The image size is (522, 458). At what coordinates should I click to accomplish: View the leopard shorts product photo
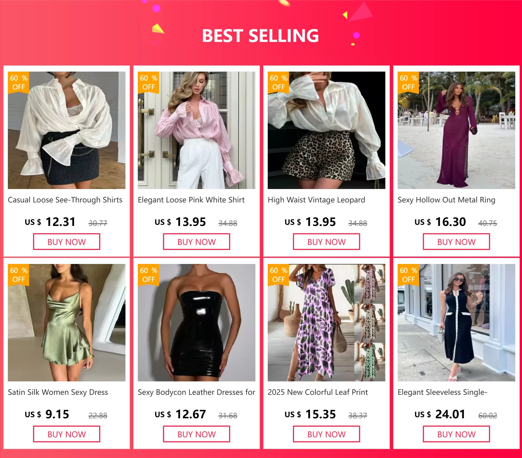[327, 130]
